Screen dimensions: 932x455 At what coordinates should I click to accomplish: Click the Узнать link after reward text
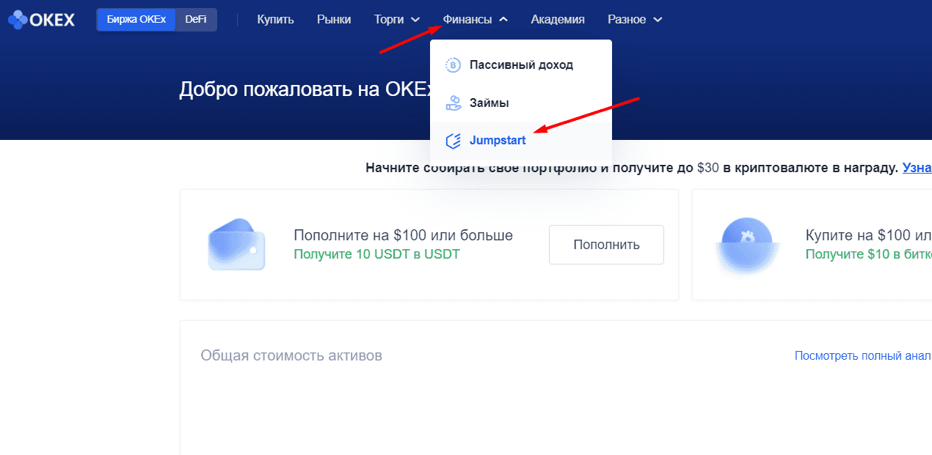point(917,168)
